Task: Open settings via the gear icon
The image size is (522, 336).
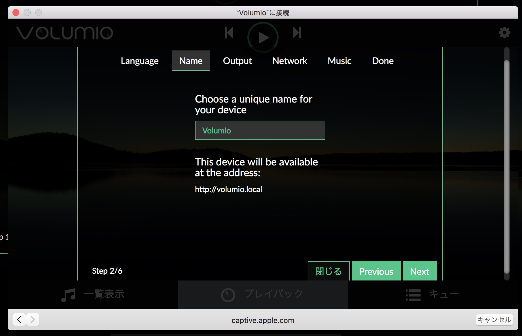Action: [504, 33]
